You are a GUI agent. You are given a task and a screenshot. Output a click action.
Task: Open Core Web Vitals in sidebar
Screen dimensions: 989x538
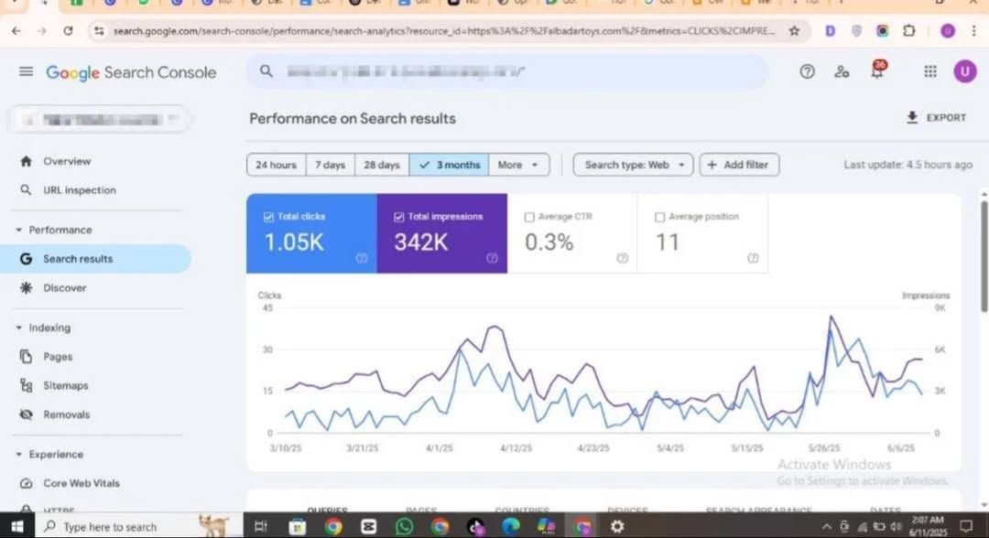(82, 483)
